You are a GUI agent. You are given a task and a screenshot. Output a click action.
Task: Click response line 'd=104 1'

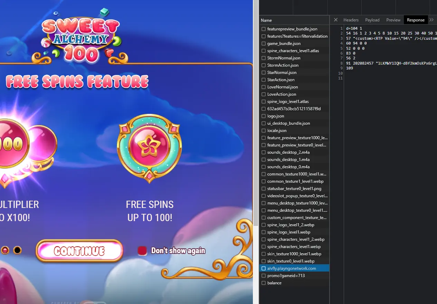click(x=354, y=28)
